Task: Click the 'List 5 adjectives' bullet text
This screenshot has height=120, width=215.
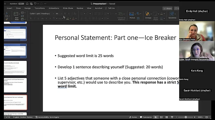Action: tap(118, 82)
